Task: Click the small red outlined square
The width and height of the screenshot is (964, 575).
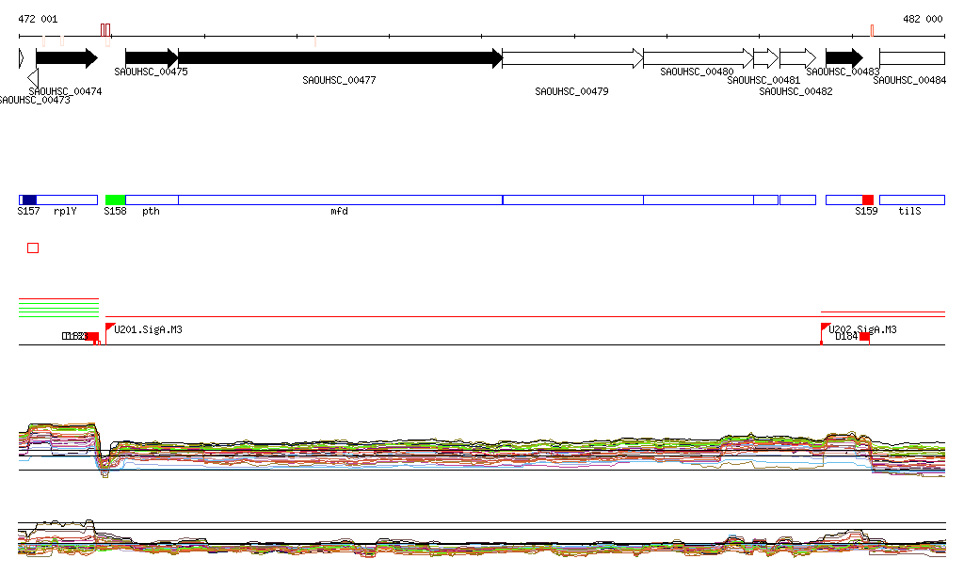Action: (33, 248)
